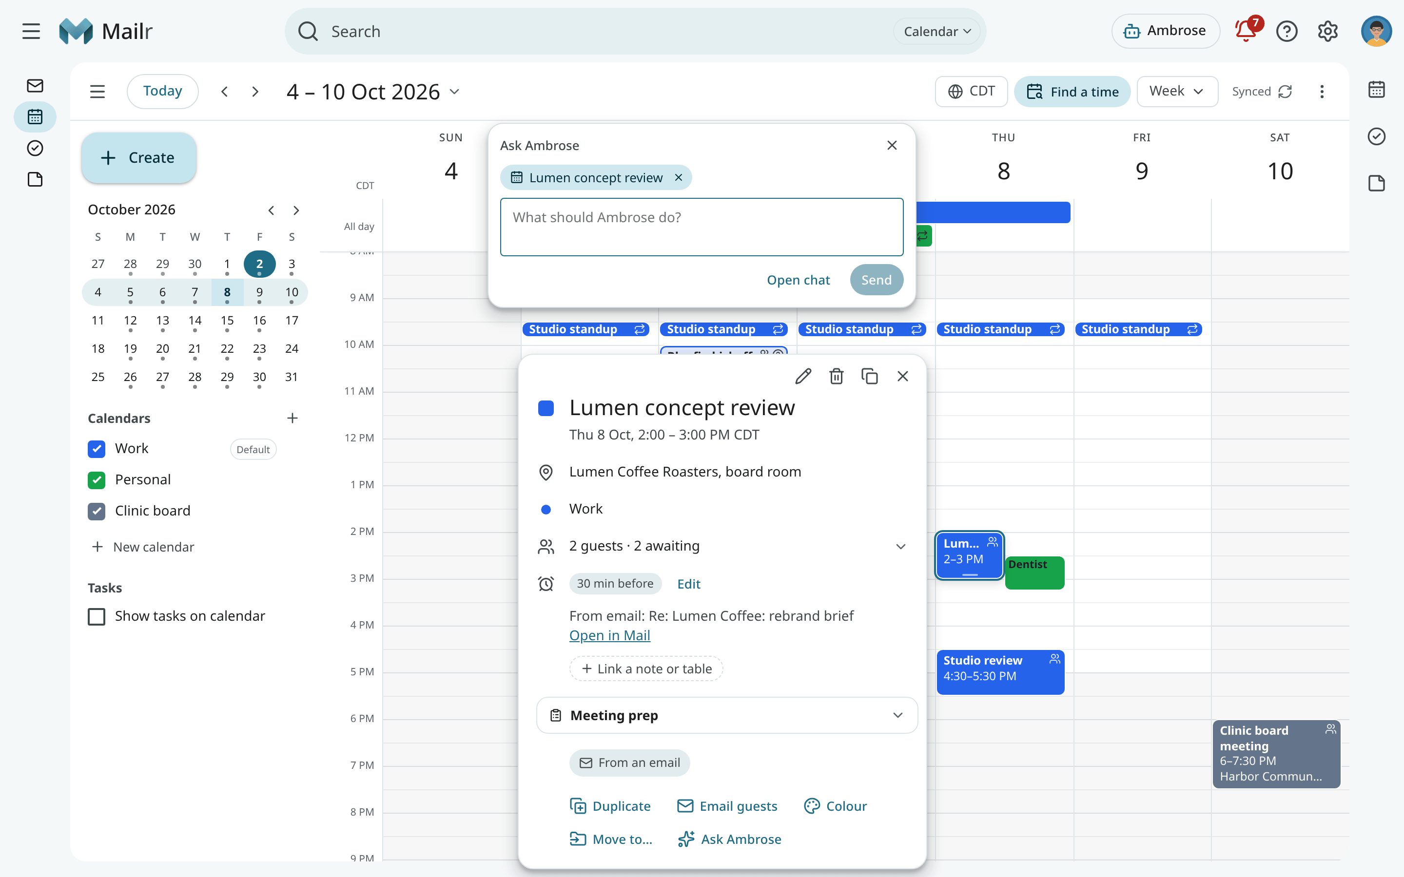Image resolution: width=1404 pixels, height=877 pixels.
Task: Click Email guests action
Action: pos(727,806)
